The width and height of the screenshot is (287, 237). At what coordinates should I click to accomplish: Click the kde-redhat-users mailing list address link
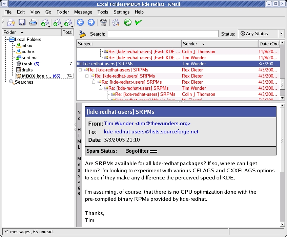point(151,132)
